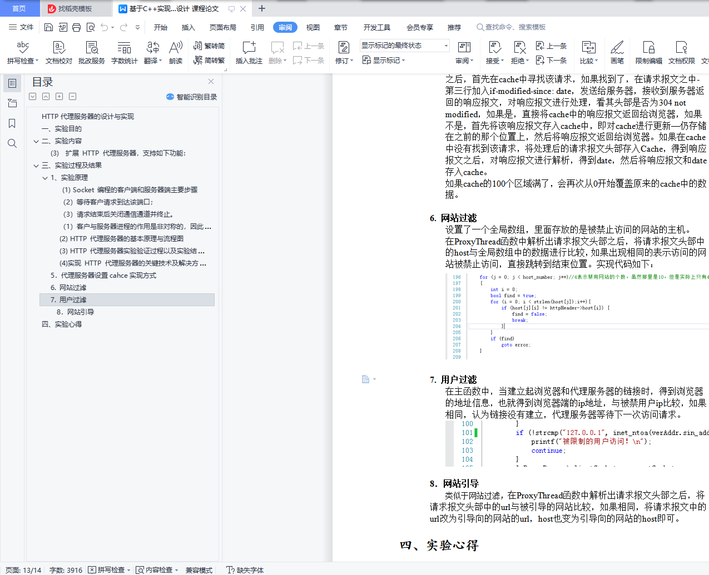Open 批改服务 correction service
The image size is (709, 575).
coord(92,53)
